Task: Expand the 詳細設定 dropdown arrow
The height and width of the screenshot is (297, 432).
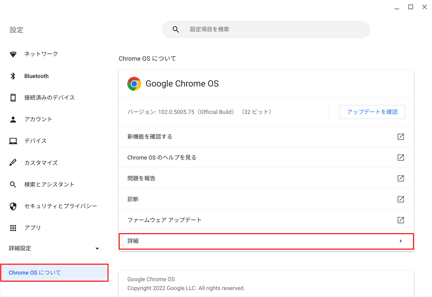Action: pyautogui.click(x=97, y=248)
